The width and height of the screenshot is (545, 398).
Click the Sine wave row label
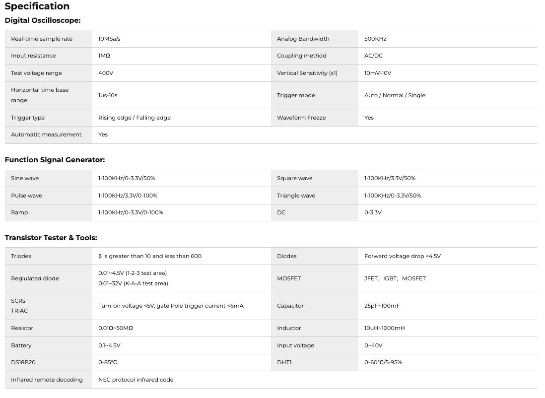25,178
